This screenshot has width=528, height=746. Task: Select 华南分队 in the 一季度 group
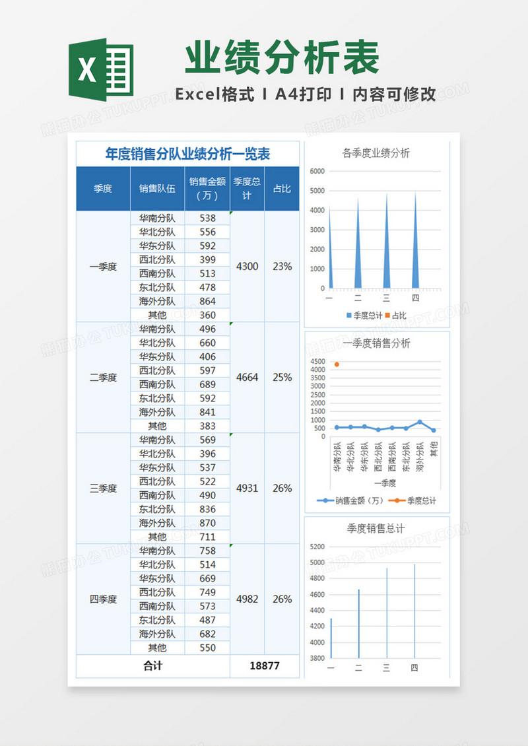(x=158, y=219)
